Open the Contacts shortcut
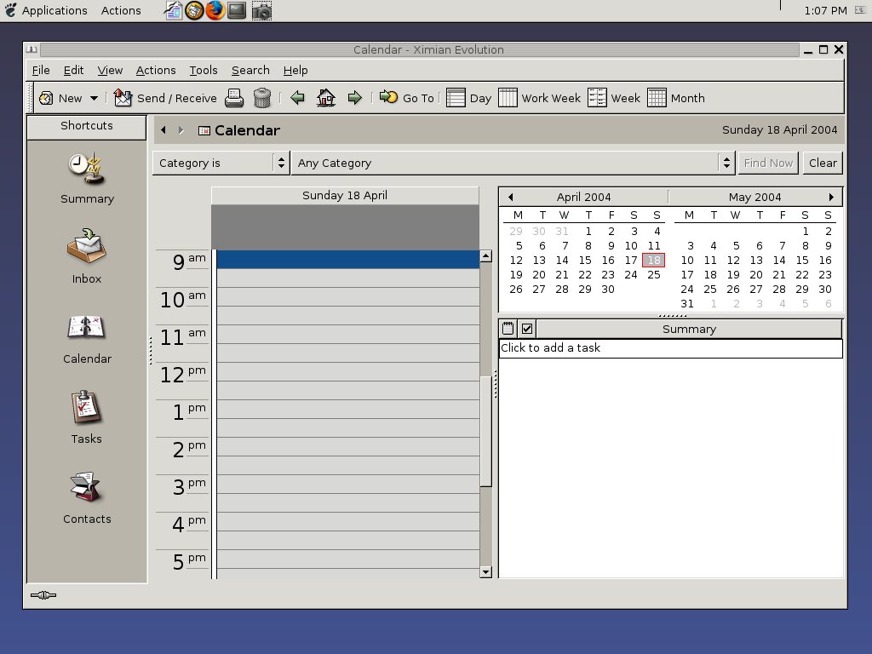The height and width of the screenshot is (654, 872). coord(86,497)
